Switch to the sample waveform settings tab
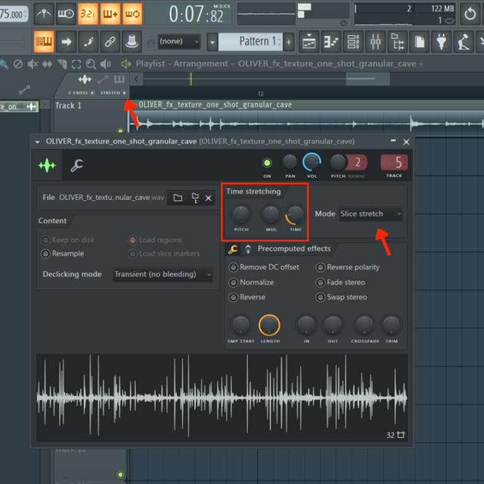The height and width of the screenshot is (484, 484). click(47, 166)
